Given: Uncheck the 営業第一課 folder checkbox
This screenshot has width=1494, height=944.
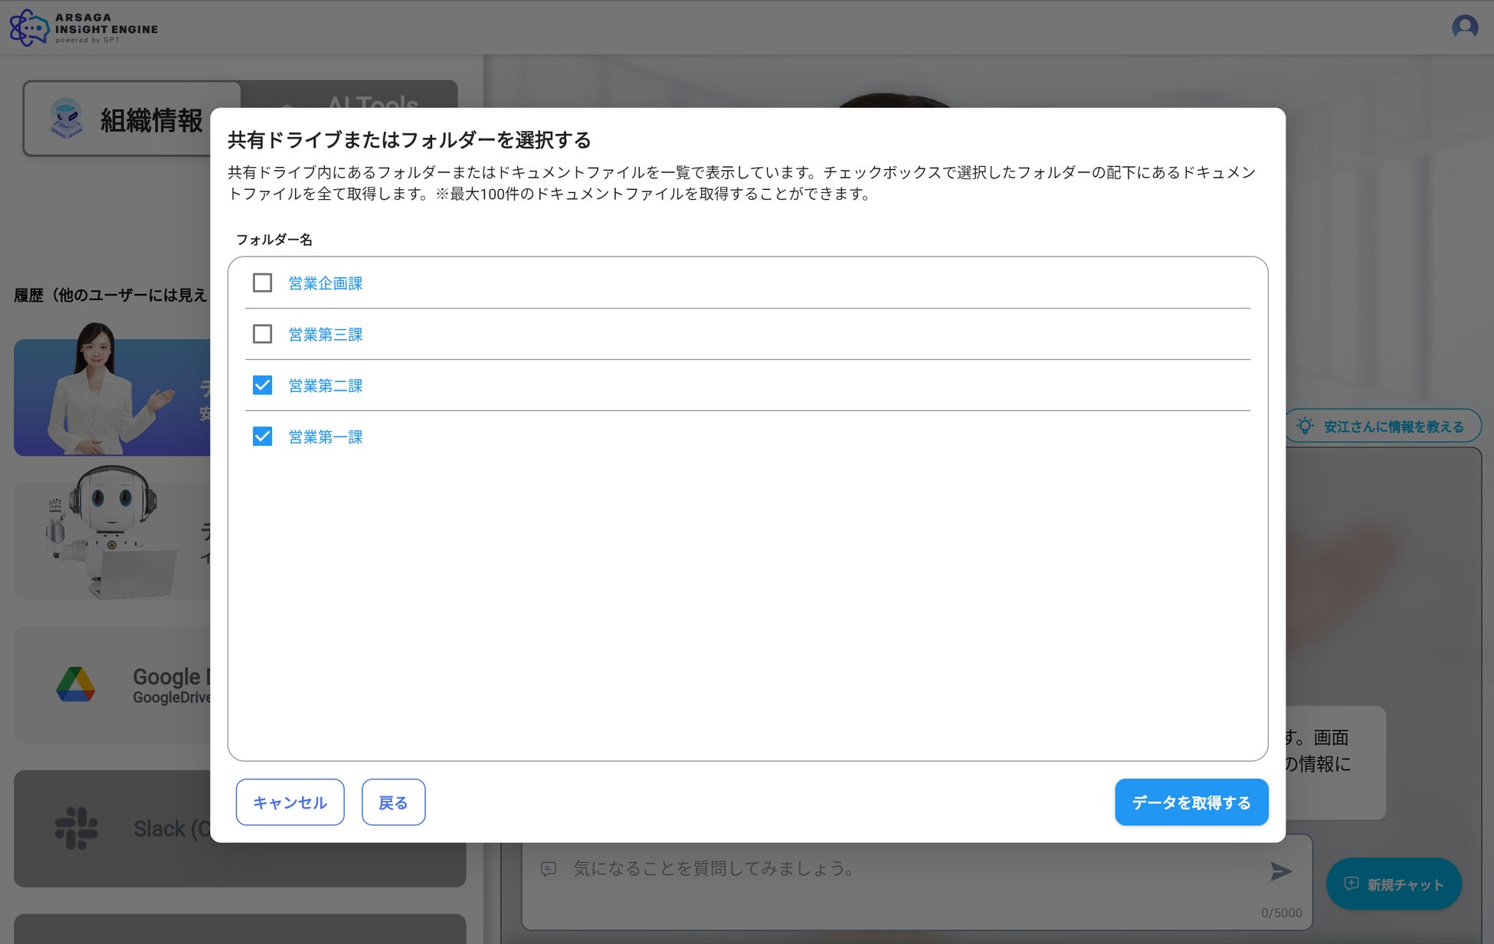Looking at the screenshot, I should point(262,436).
